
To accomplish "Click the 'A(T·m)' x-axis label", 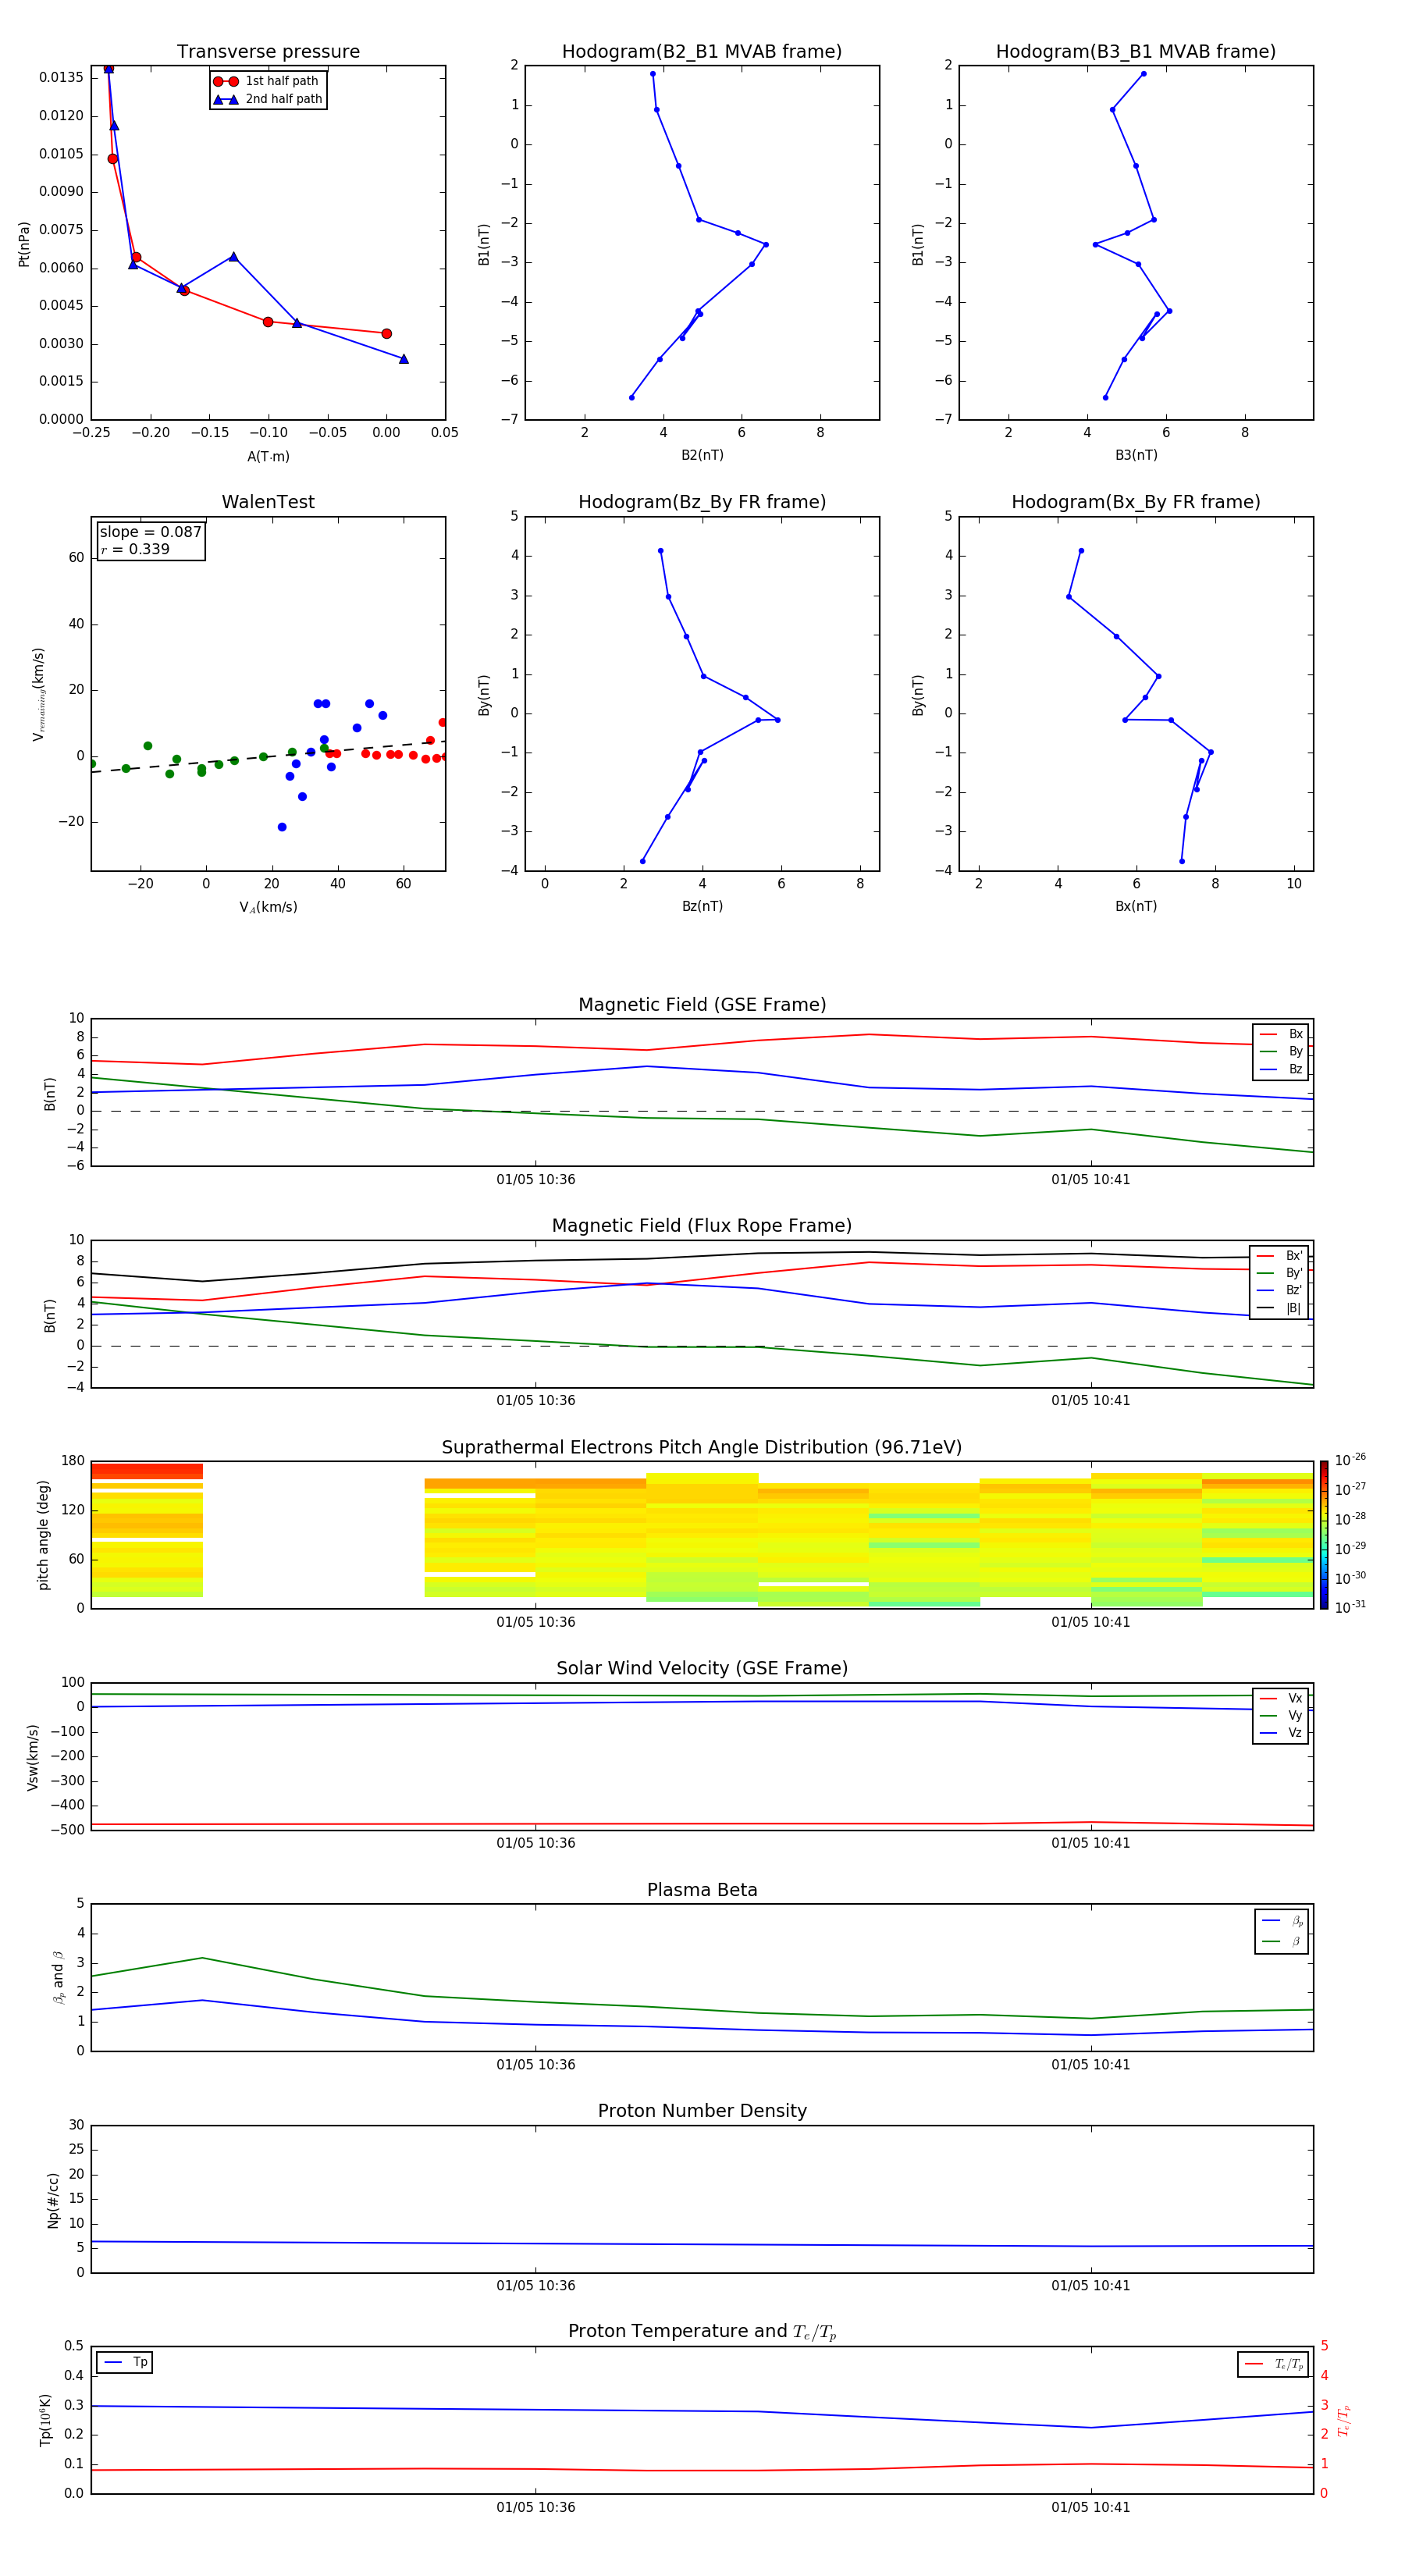I will [x=268, y=456].
